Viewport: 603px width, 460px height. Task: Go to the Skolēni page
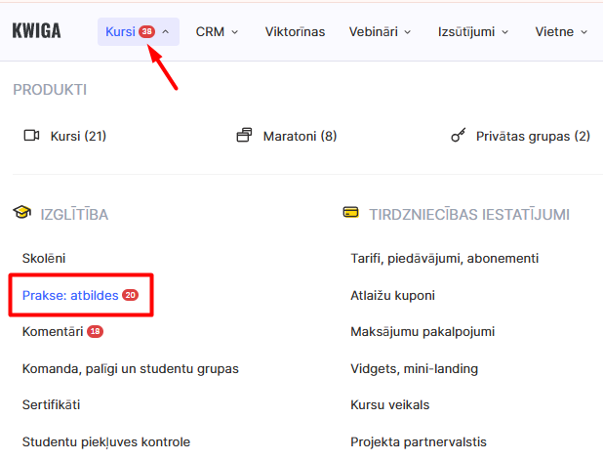(x=44, y=258)
